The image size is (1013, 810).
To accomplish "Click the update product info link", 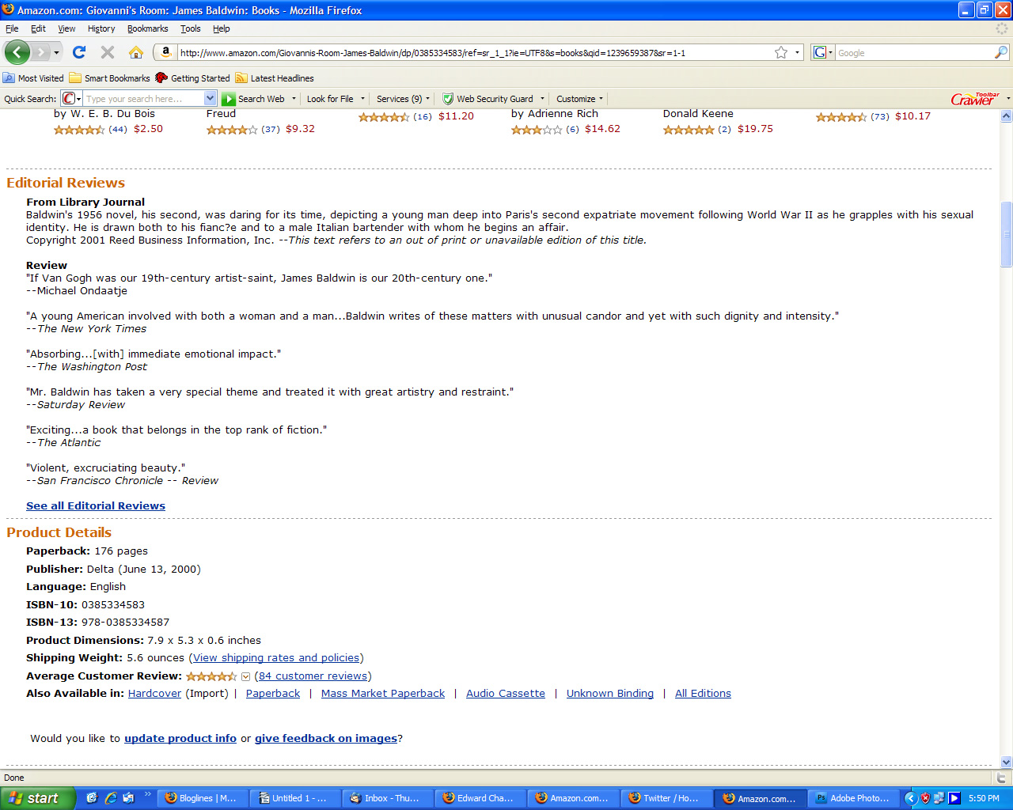I will (180, 738).
